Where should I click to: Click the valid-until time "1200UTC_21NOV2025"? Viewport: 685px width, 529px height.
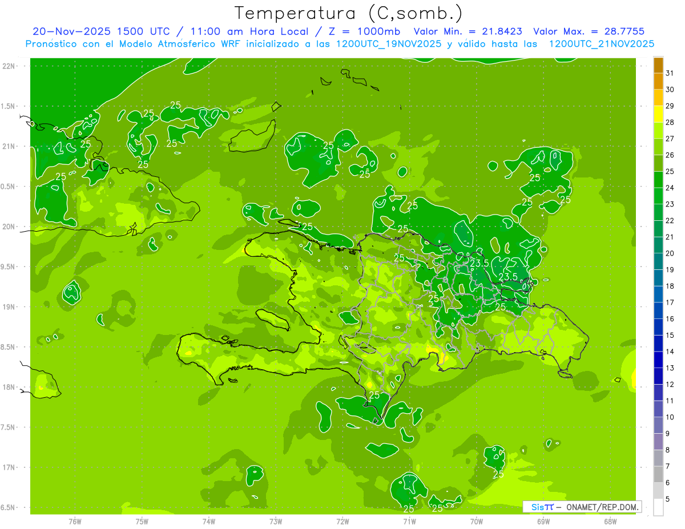point(602,43)
